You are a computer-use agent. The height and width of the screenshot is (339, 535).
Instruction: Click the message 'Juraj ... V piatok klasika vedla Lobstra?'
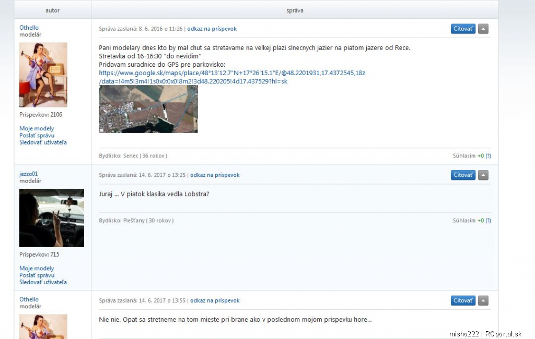(x=154, y=194)
